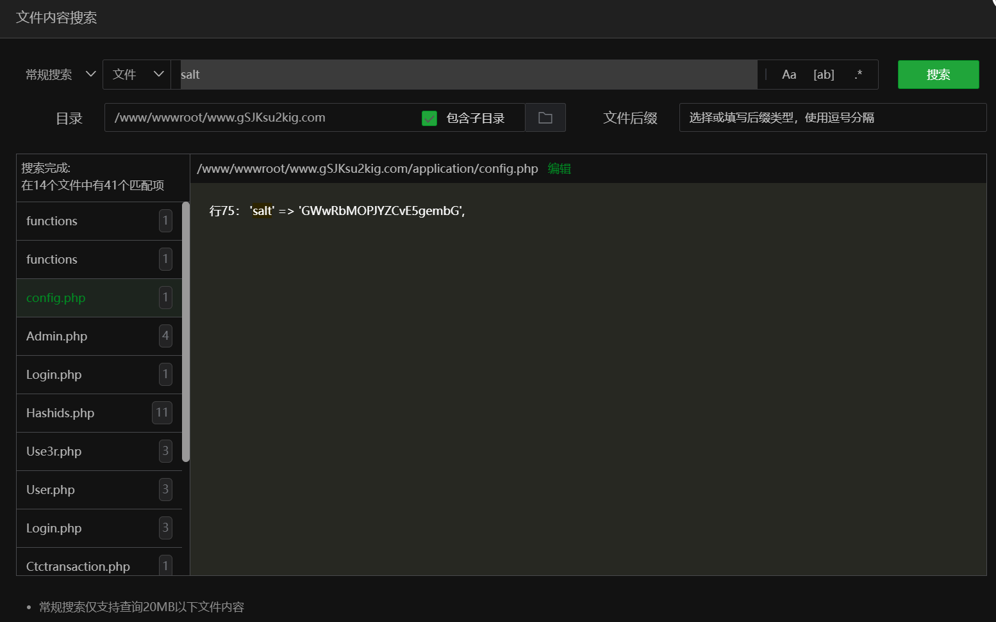
Task: Focus the salt search keyword field
Action: 468,75
